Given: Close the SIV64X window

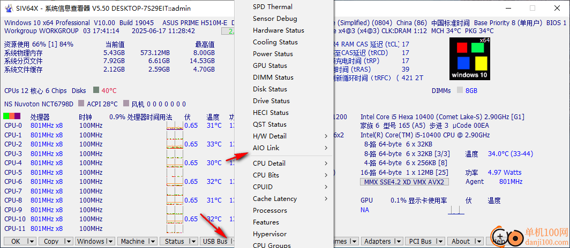Looking at the screenshot, I should click(557, 8).
